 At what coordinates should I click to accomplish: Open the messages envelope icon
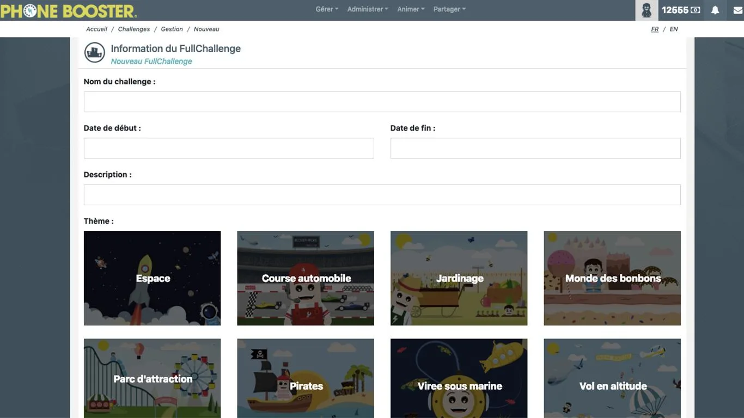pos(738,10)
